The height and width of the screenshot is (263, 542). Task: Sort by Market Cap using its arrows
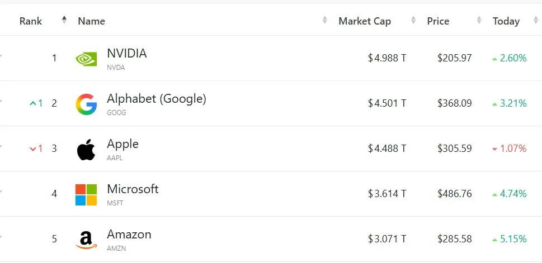[413, 20]
